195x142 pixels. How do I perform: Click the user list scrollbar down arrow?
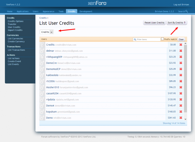pyautogui.click(x=185, y=119)
